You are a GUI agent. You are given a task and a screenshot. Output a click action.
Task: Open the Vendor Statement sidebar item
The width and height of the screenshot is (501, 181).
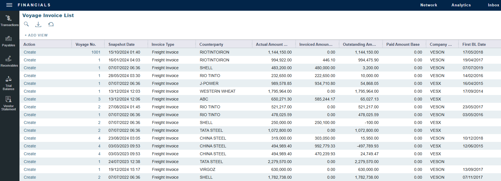click(9, 103)
